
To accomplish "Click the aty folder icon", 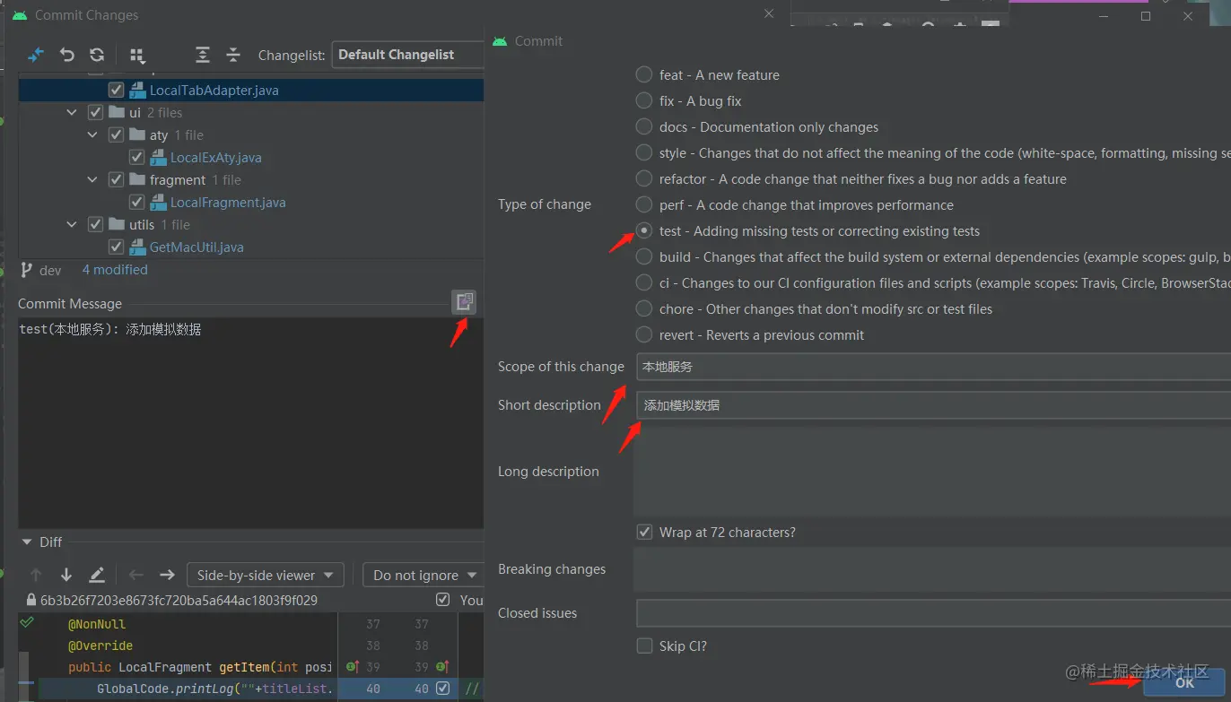I will (137, 135).
